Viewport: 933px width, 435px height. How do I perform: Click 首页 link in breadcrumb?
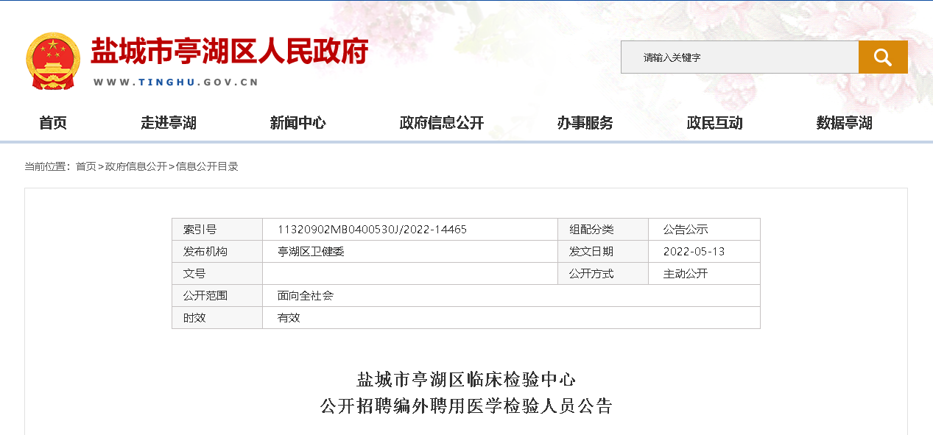point(86,166)
